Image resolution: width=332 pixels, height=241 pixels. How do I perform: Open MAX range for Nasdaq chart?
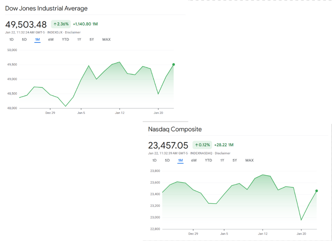pos(249,160)
